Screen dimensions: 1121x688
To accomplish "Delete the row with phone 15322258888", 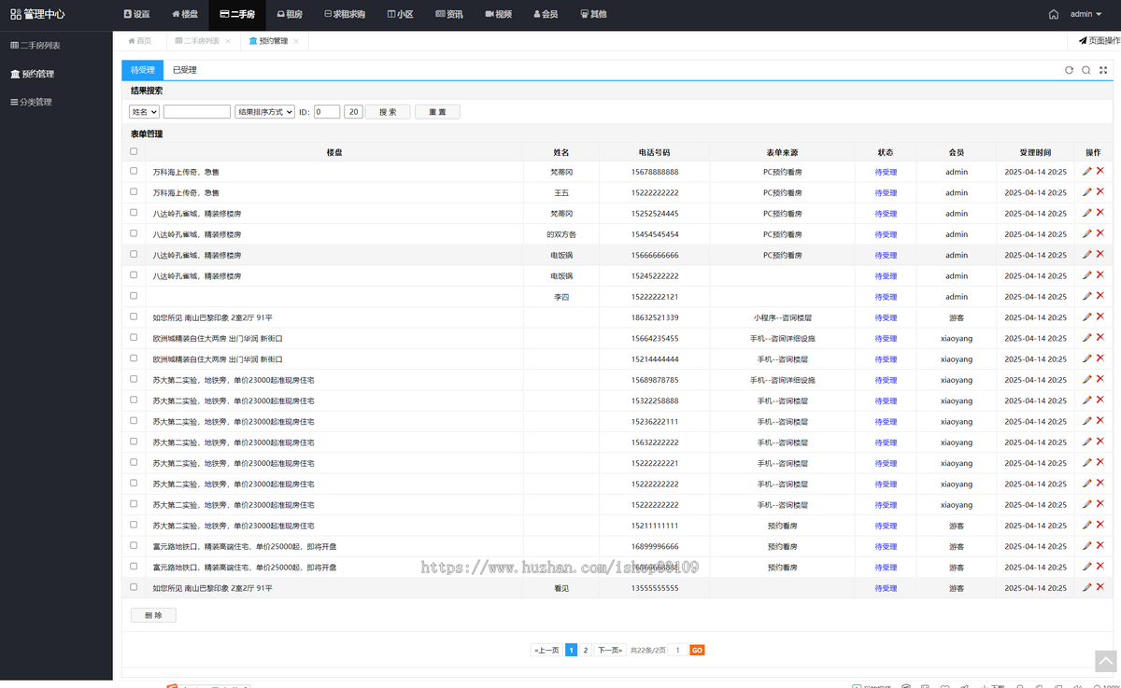I will 1100,400.
